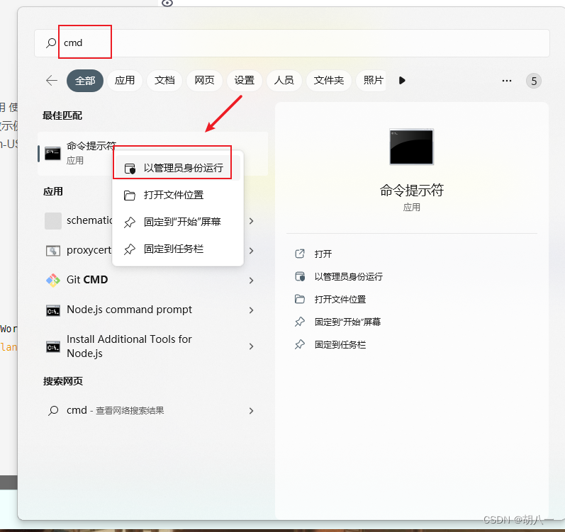Screen dimensions: 565x532
Task: Click pin icon beside 固定到任务栏 in right panel
Action: [300, 344]
